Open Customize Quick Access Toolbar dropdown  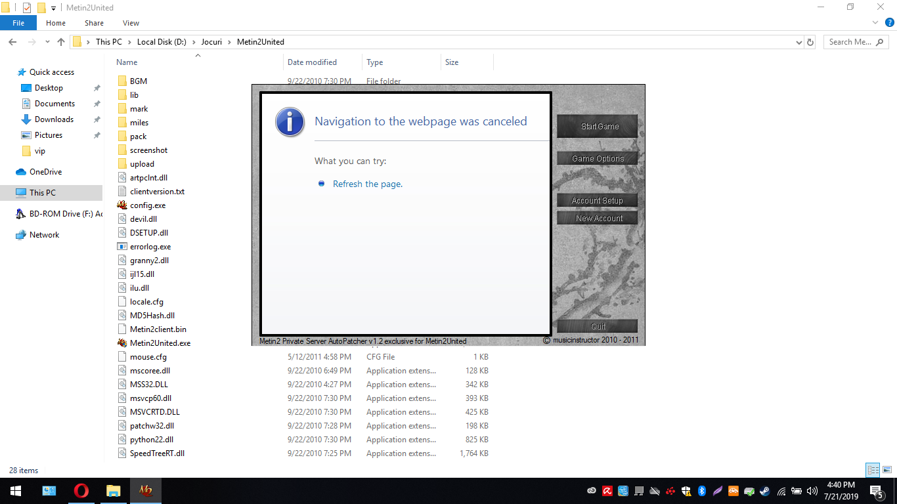tap(53, 8)
